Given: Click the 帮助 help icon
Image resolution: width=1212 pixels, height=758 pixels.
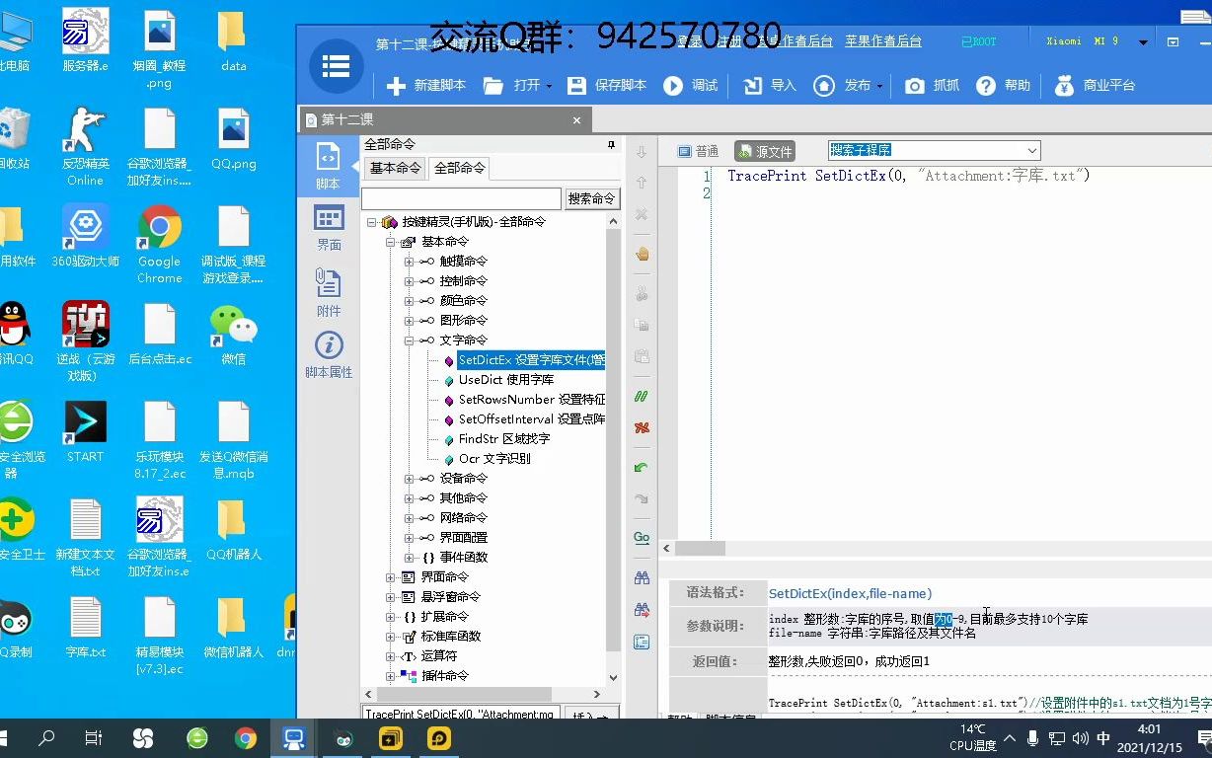Looking at the screenshot, I should point(987,85).
